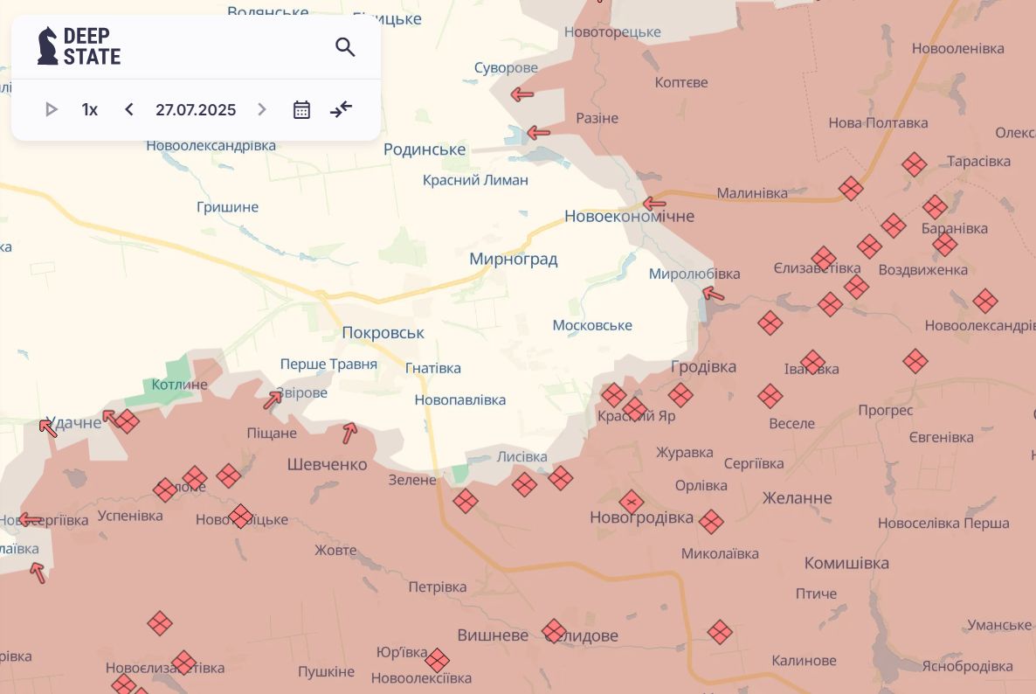Open the map search magnifier icon

coord(345,47)
